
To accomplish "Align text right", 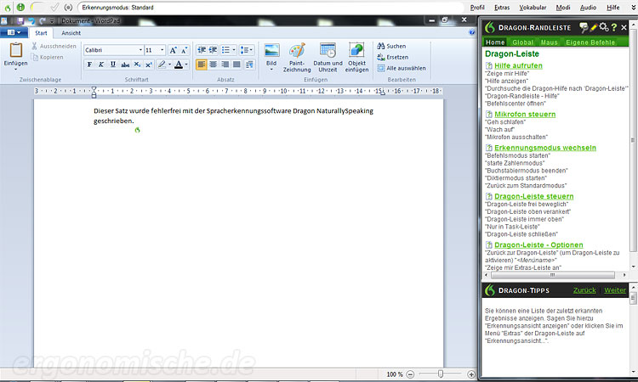I will [225, 65].
